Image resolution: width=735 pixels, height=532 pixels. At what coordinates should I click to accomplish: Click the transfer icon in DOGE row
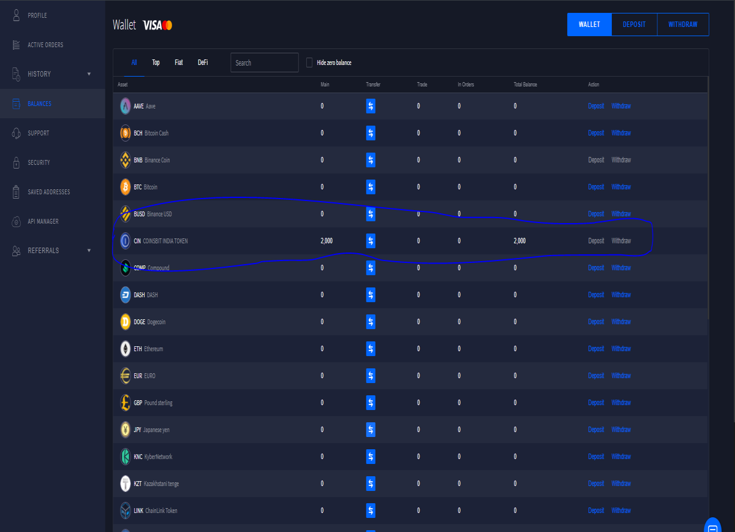(x=371, y=322)
